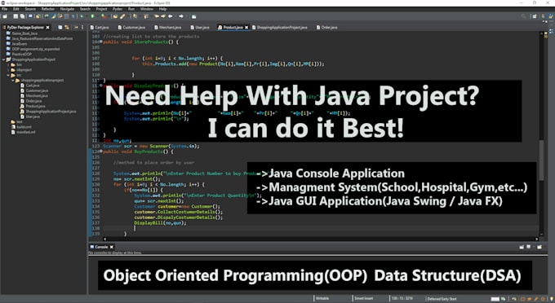This screenshot has height=303, width=555.
Task: Open the Project menu
Action: (101, 9)
